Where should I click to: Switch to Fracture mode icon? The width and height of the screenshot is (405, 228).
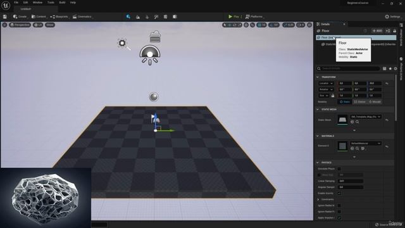click(166, 17)
